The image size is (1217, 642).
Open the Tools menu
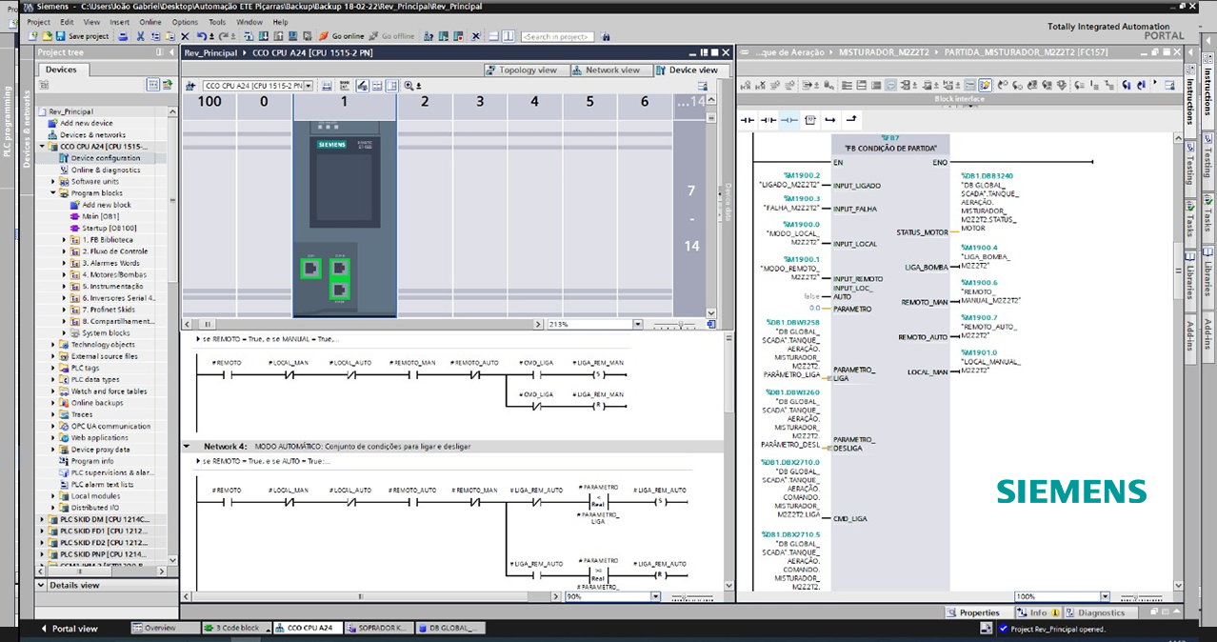click(x=217, y=22)
